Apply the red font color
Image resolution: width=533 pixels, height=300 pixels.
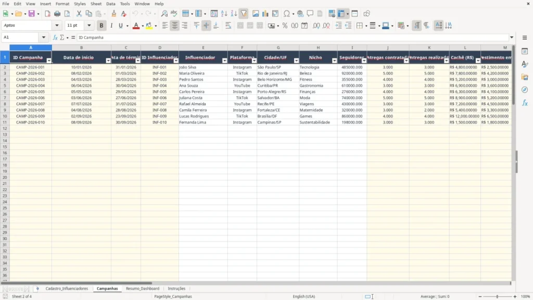coord(136,26)
